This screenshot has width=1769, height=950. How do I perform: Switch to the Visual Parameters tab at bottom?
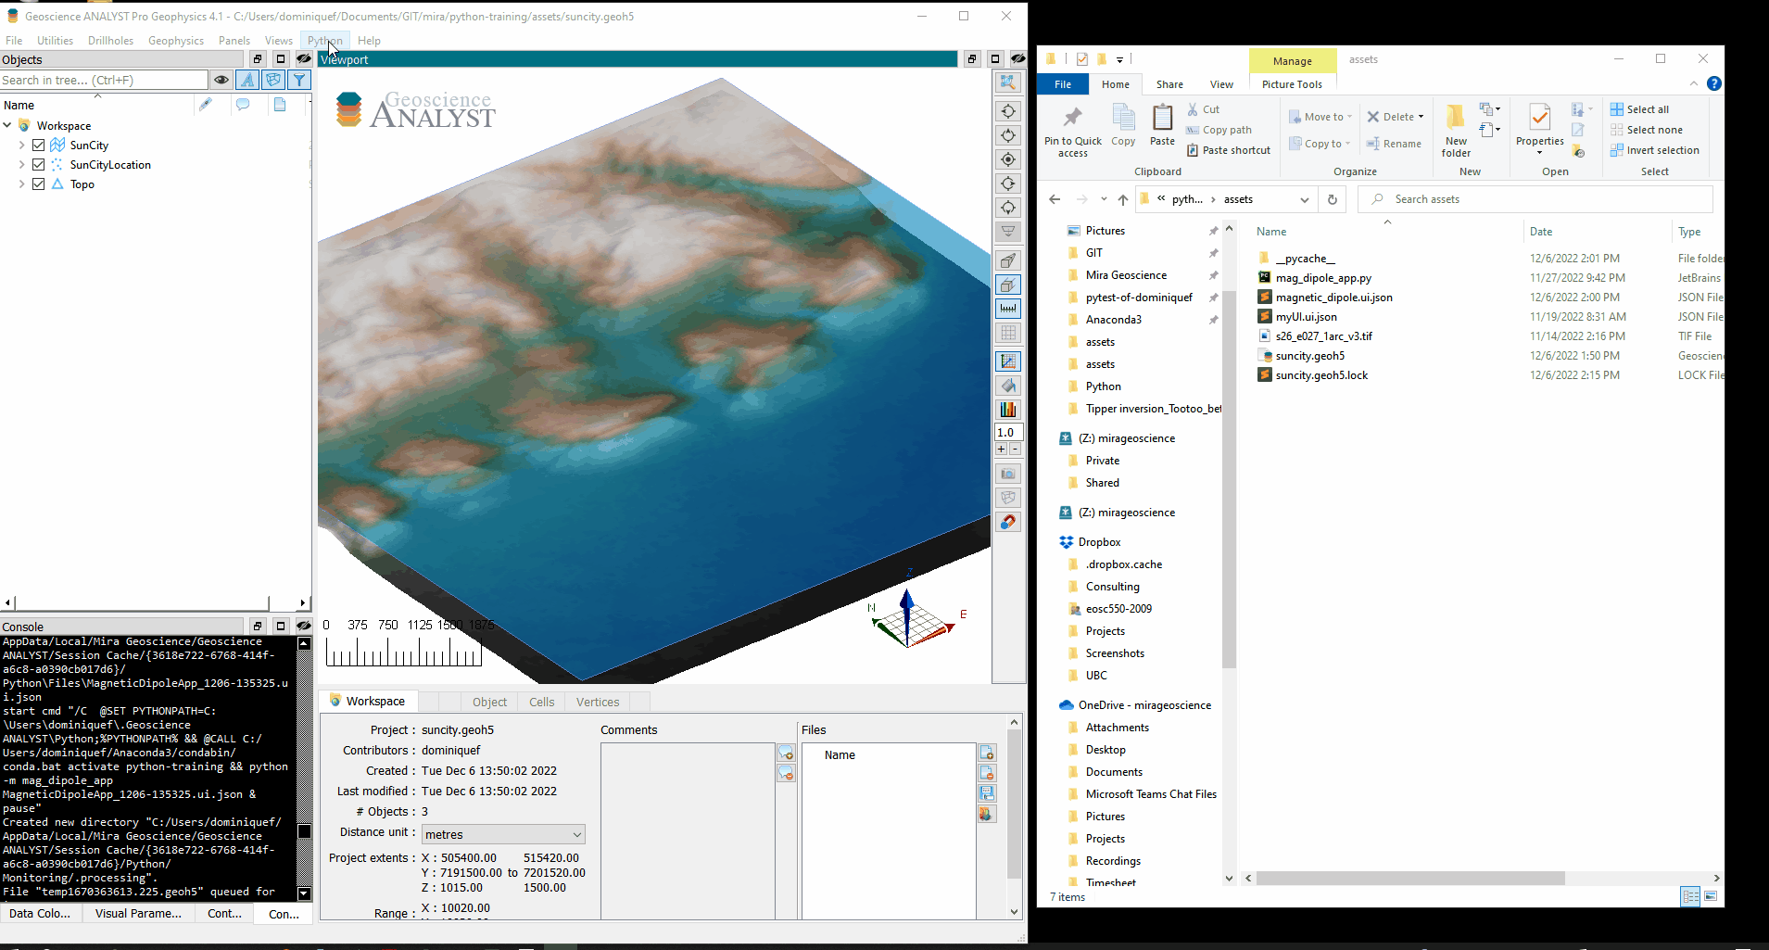[138, 914]
